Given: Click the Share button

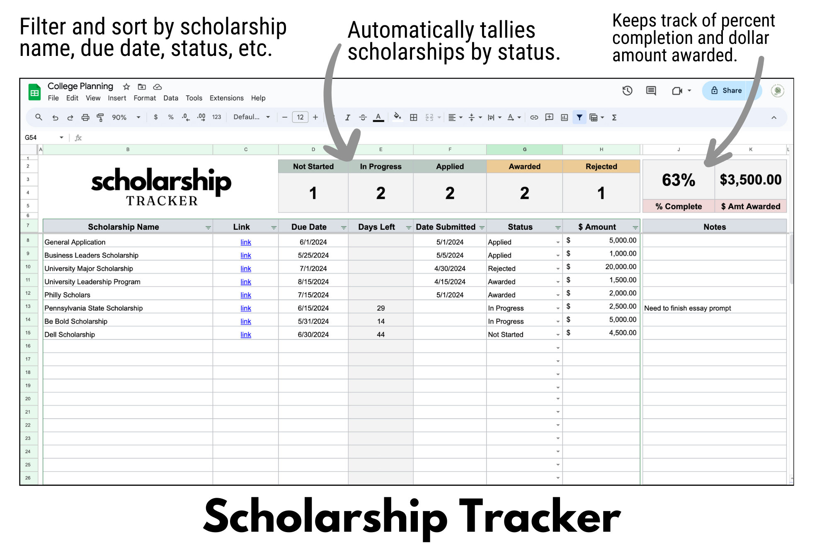Looking at the screenshot, I should (731, 90).
